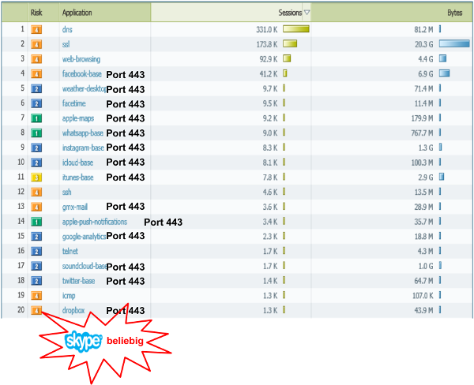Click the ssl bytes bar
Screen dimensions: 474x385
pos(454,44)
